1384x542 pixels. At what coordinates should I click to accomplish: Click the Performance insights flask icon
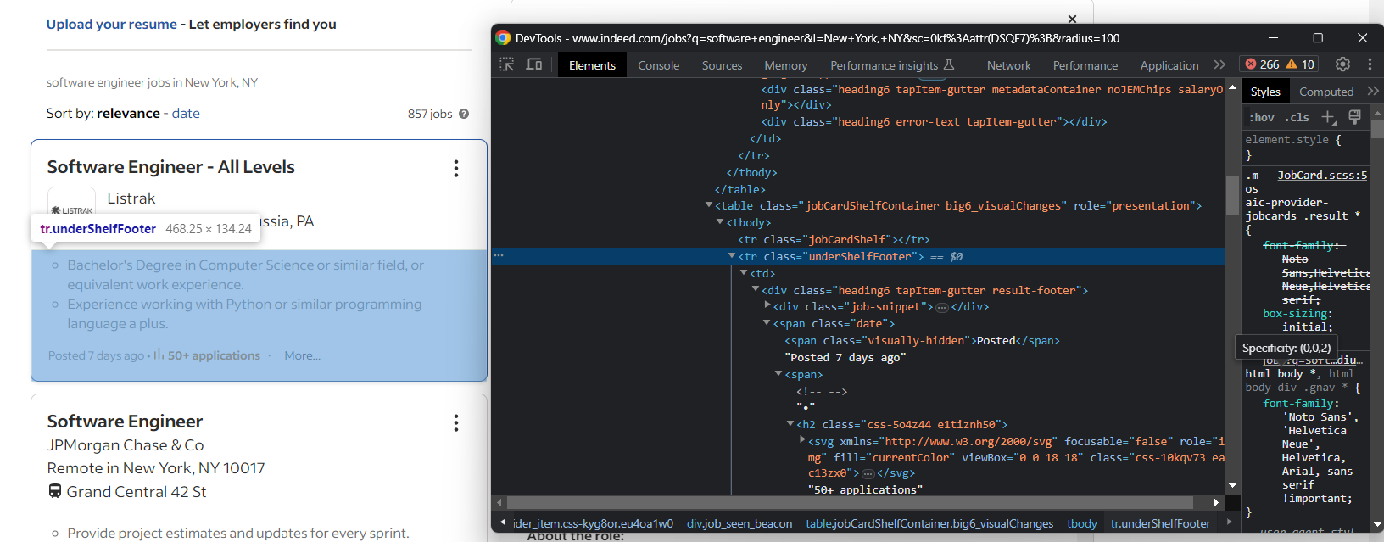[x=949, y=64]
